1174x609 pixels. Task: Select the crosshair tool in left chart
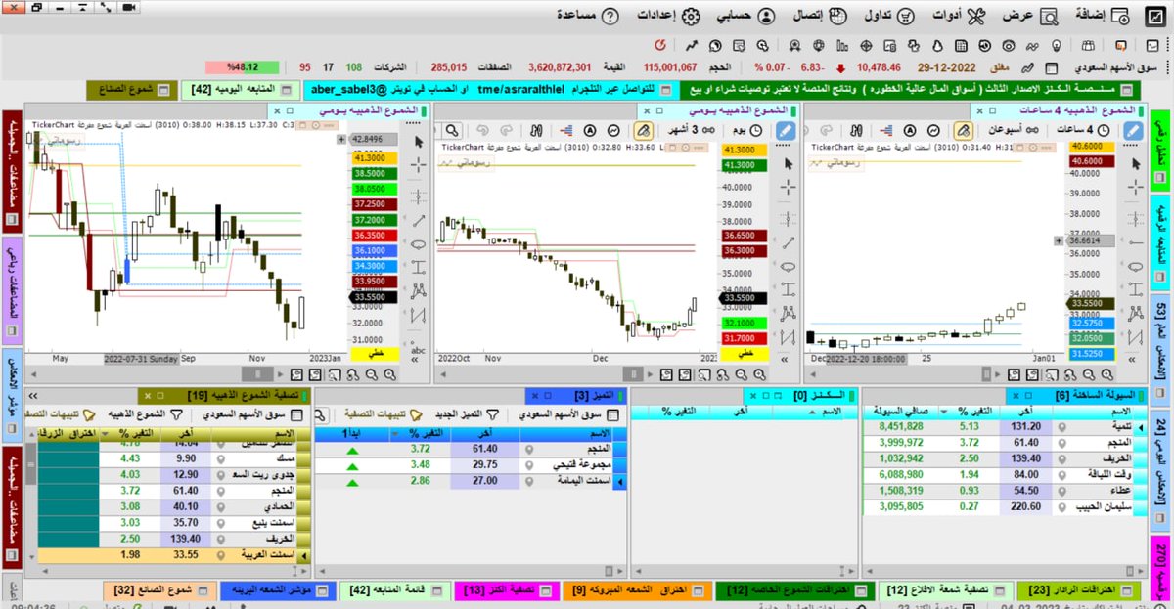coord(418,166)
